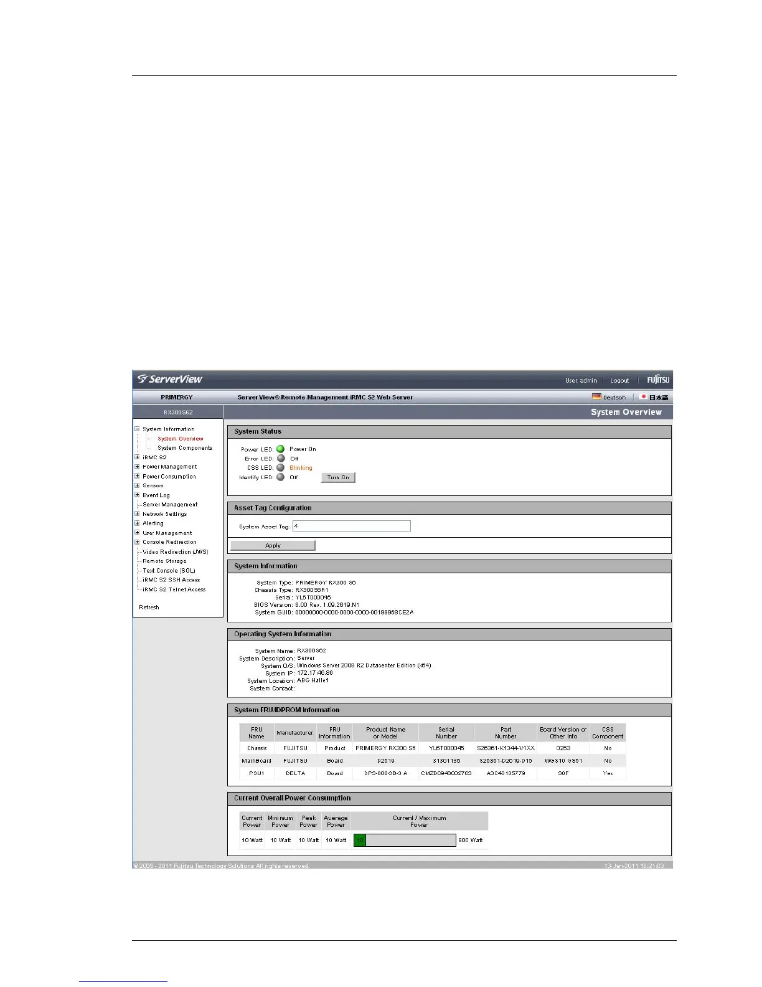Focus the System Asset Tag field
762x987 pixels.
point(352,527)
